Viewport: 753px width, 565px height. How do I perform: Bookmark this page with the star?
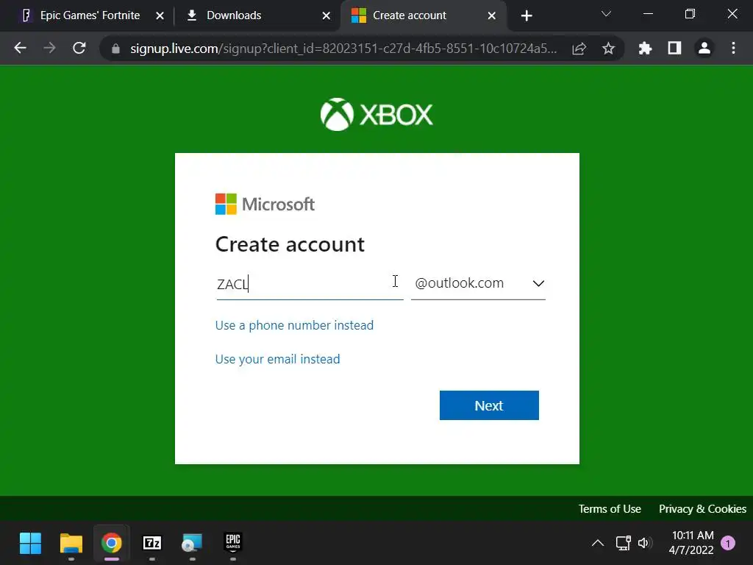pos(608,49)
